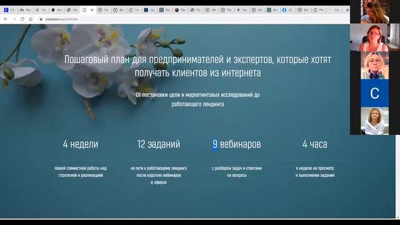The width and height of the screenshot is (400, 225).
Task: Select the participant video of the woman in white
Action: click(374, 121)
